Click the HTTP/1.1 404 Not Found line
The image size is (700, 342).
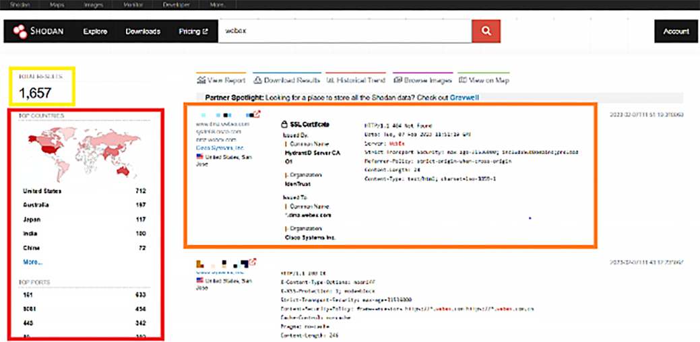(x=398, y=126)
